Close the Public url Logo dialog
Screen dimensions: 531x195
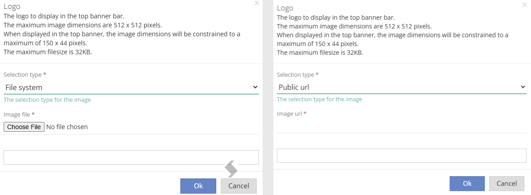(x=525, y=5)
